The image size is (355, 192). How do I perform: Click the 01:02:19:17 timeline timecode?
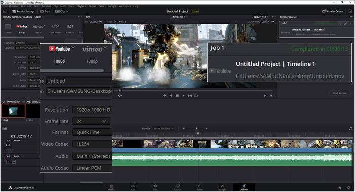[21, 136]
